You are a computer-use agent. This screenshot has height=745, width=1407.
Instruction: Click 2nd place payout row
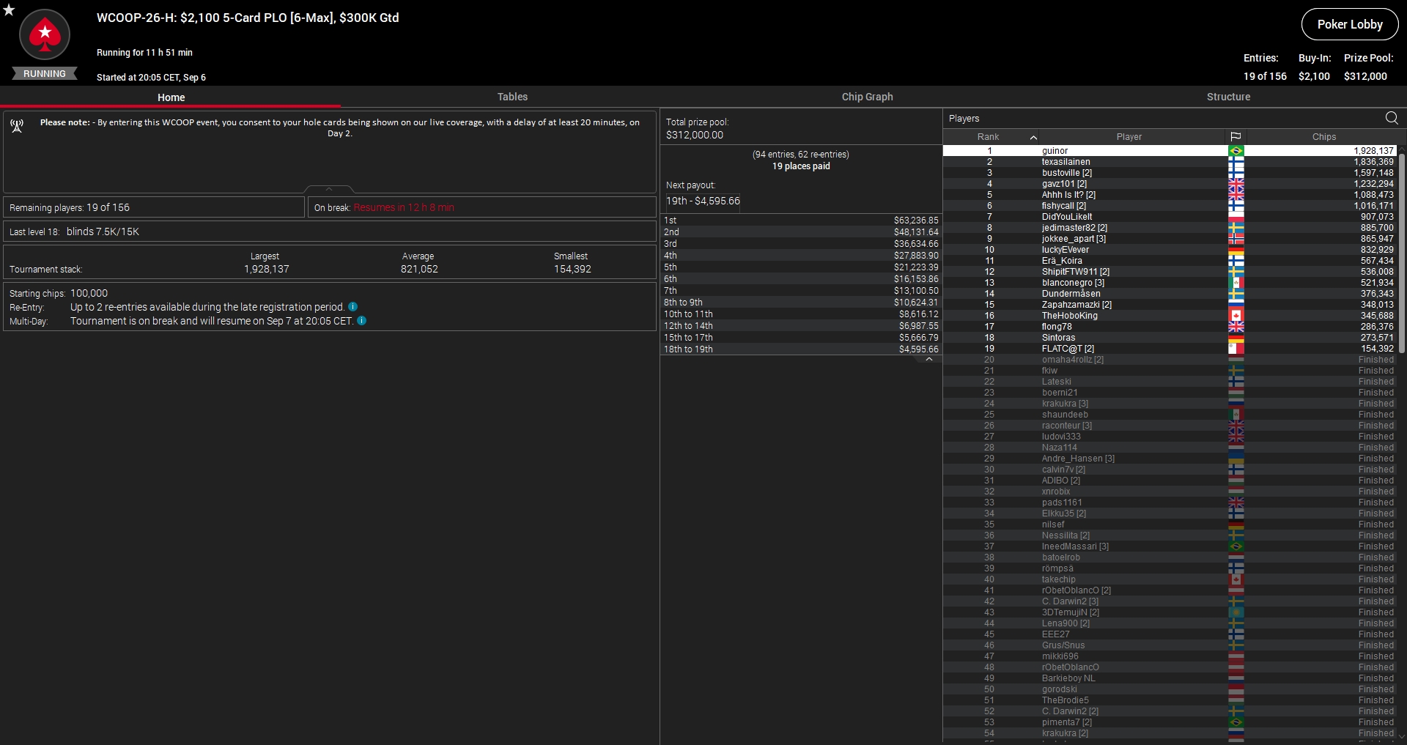[801, 232]
